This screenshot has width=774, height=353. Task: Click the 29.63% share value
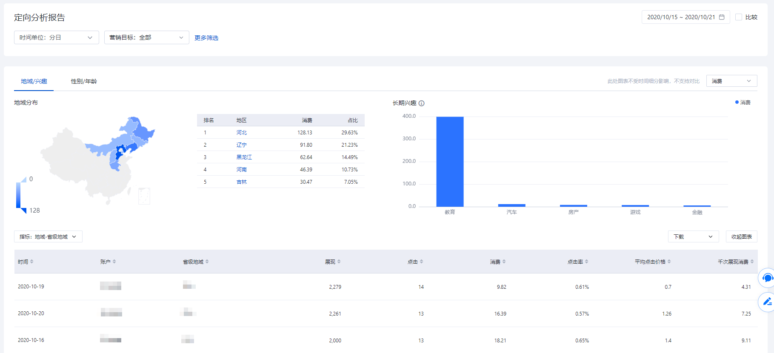pos(349,133)
